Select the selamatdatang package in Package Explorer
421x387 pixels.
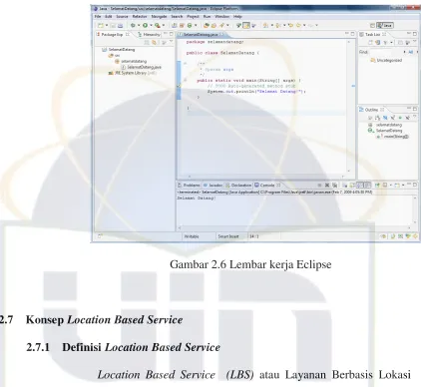131,61
